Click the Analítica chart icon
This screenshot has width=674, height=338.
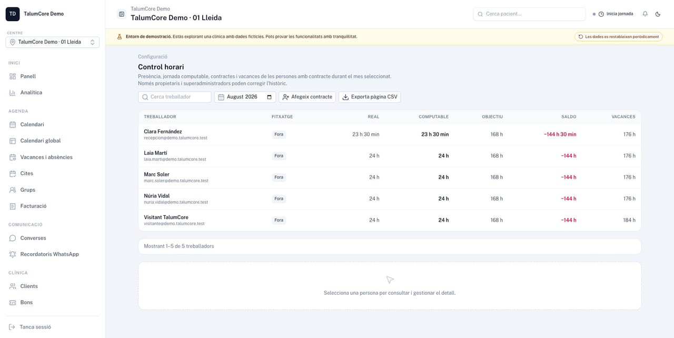[x=13, y=93]
